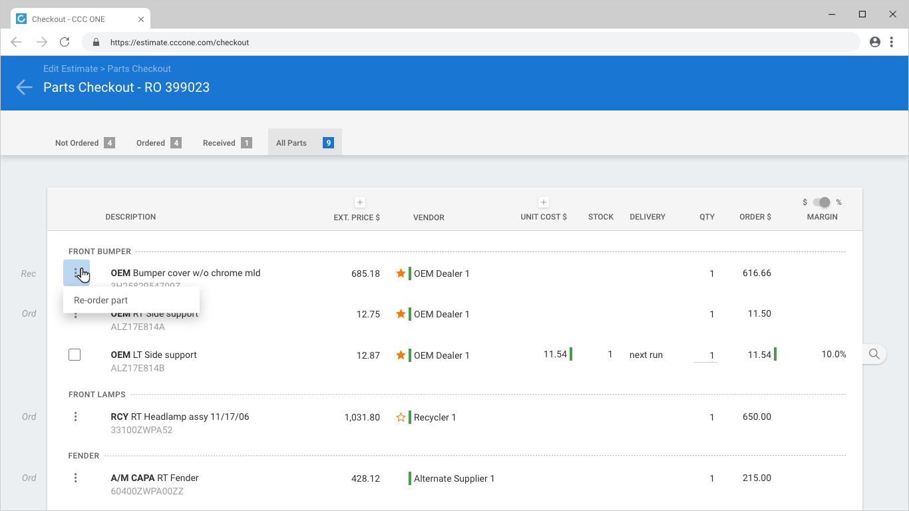The height and width of the screenshot is (511, 909).
Task: Click the DESCRIPTION column header
Action: click(x=130, y=217)
